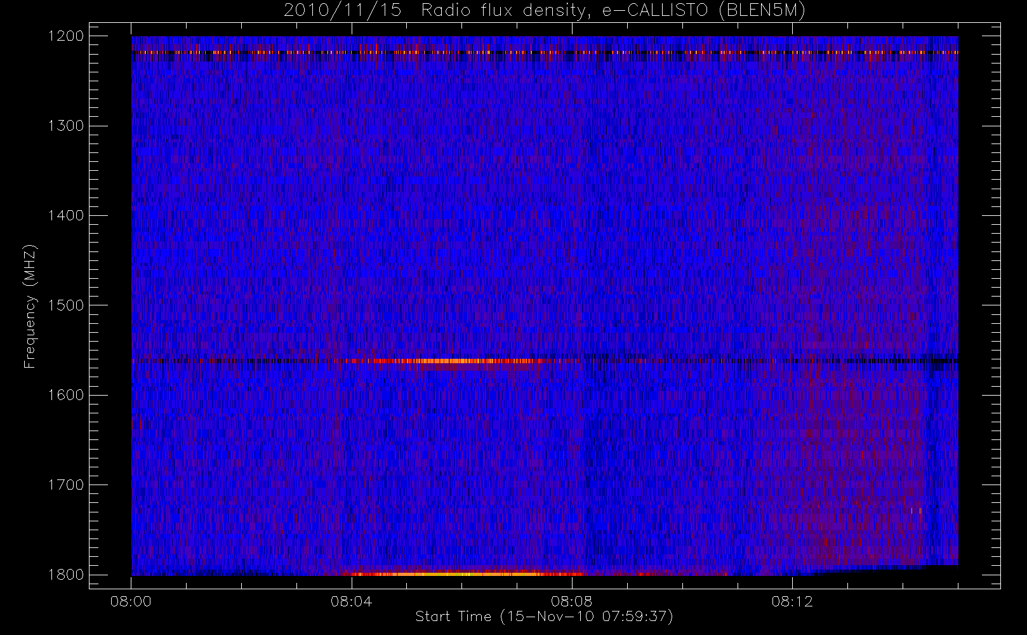Click the 08:12 time axis label
This screenshot has height=635, width=1027.
click(x=792, y=601)
